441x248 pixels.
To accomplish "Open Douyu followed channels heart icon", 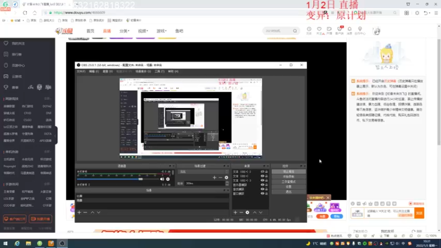I will (319, 29).
